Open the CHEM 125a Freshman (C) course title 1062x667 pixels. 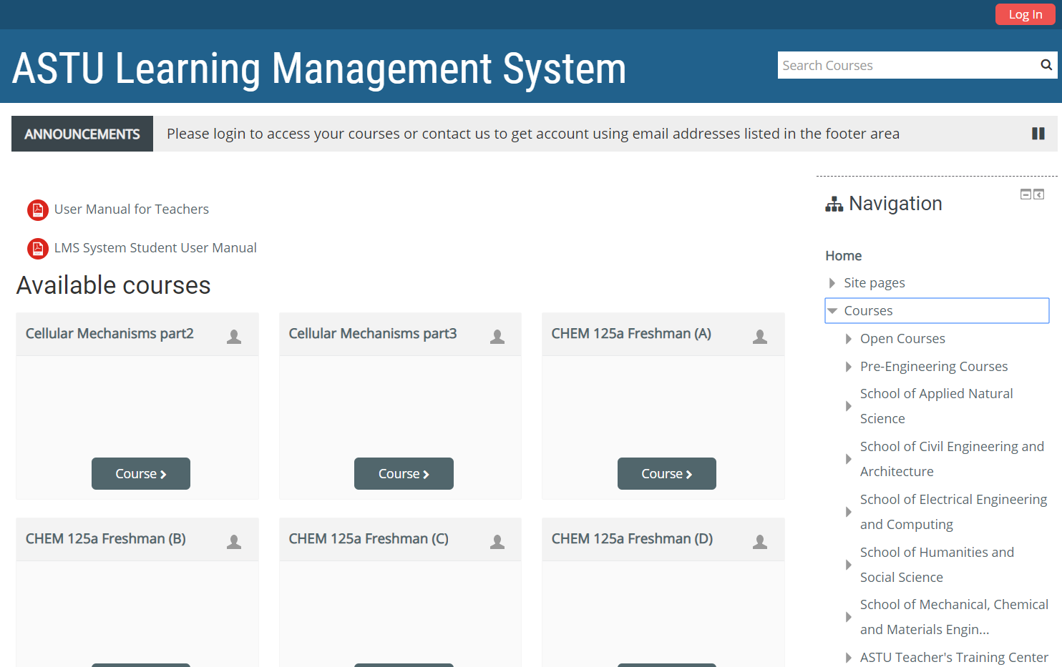pos(369,539)
